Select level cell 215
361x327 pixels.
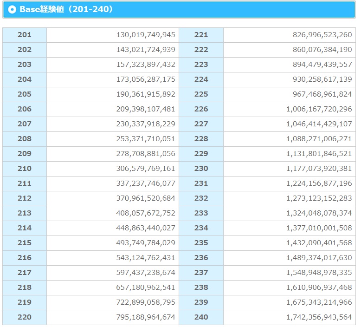pos(25,243)
